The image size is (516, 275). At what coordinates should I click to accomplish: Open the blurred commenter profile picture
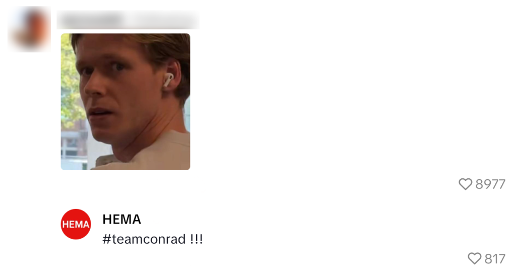pyautogui.click(x=30, y=29)
